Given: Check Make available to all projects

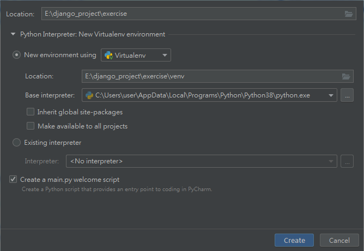Looking at the screenshot, I should (x=31, y=126).
